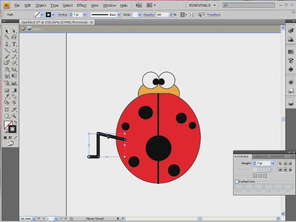Pick the Paintbrush tool
Viewport: 296px width, 222px height.
click(x=7, y=56)
